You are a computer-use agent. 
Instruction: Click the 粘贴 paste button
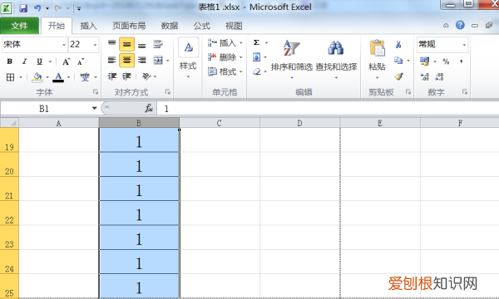click(x=377, y=59)
